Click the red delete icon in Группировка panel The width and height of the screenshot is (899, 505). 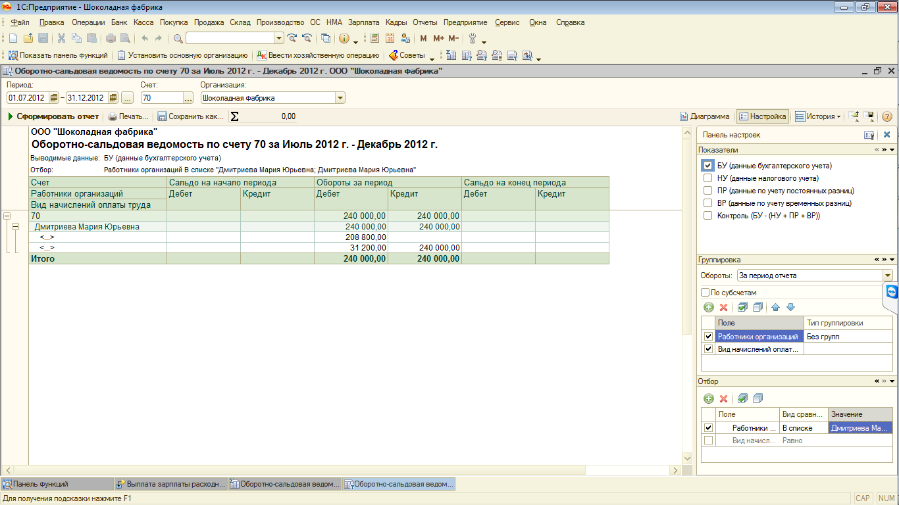pos(723,307)
